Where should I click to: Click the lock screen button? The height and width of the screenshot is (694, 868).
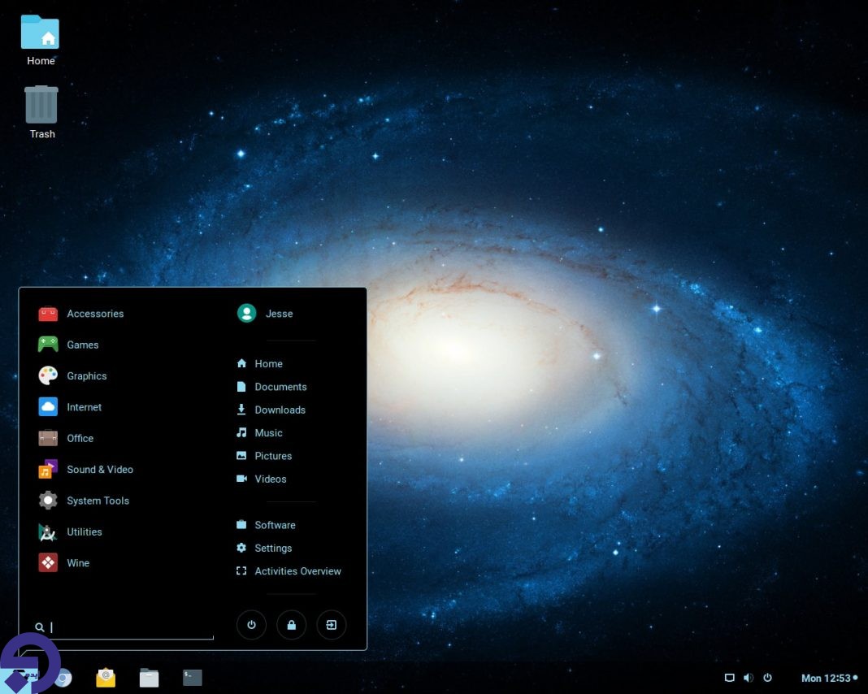[291, 625]
